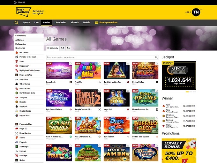
Task: Mark Temple Tumble 2 as favorite
Action: pos(99,91)
